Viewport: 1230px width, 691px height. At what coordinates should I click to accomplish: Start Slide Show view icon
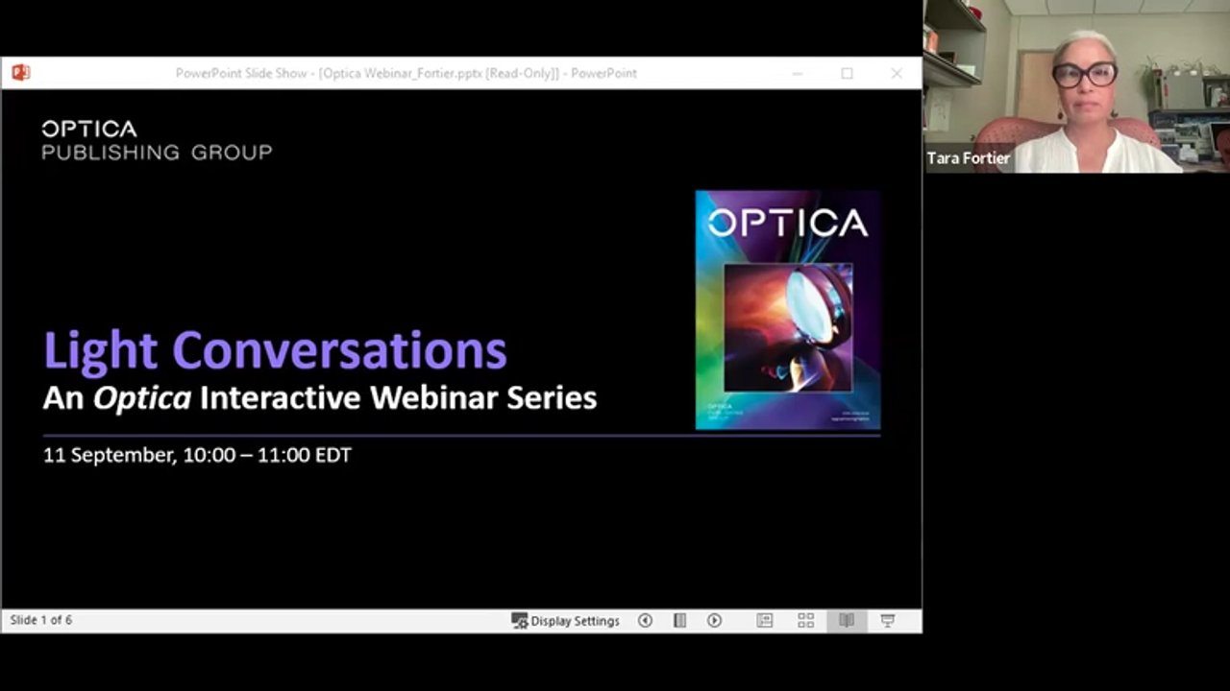coord(888,621)
